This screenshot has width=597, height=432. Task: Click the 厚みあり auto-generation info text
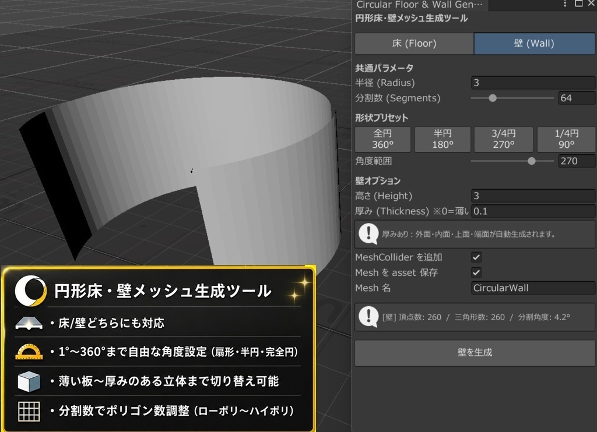point(469,234)
